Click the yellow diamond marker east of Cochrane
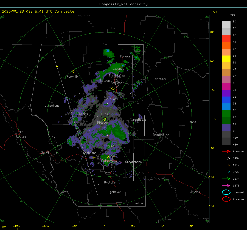Image resolution: width=247 pixels, height=230 pixels. pos(94,158)
